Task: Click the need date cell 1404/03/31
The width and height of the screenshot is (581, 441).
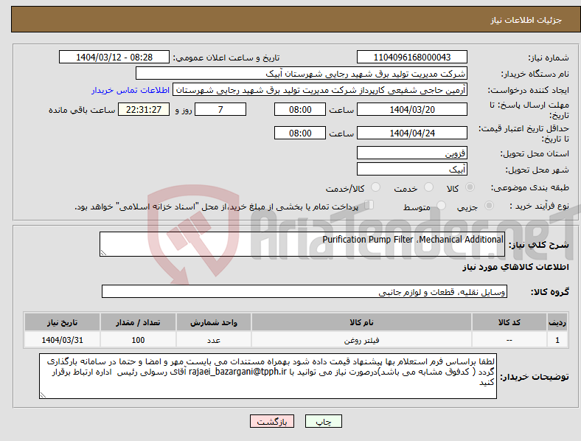Action: pyautogui.click(x=62, y=340)
